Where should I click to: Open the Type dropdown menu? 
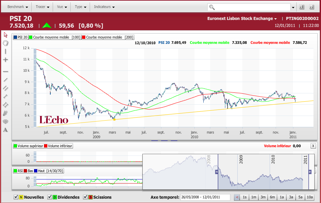coord(80,7)
